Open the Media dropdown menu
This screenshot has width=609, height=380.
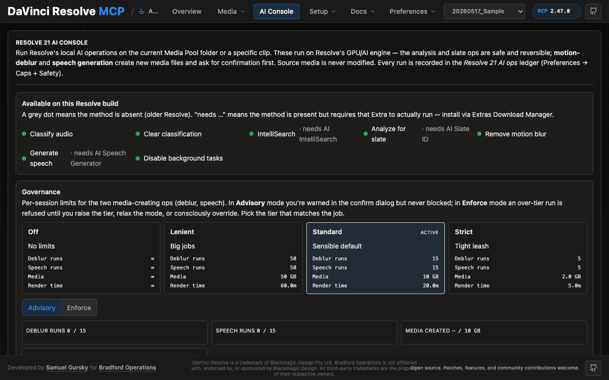231,11
